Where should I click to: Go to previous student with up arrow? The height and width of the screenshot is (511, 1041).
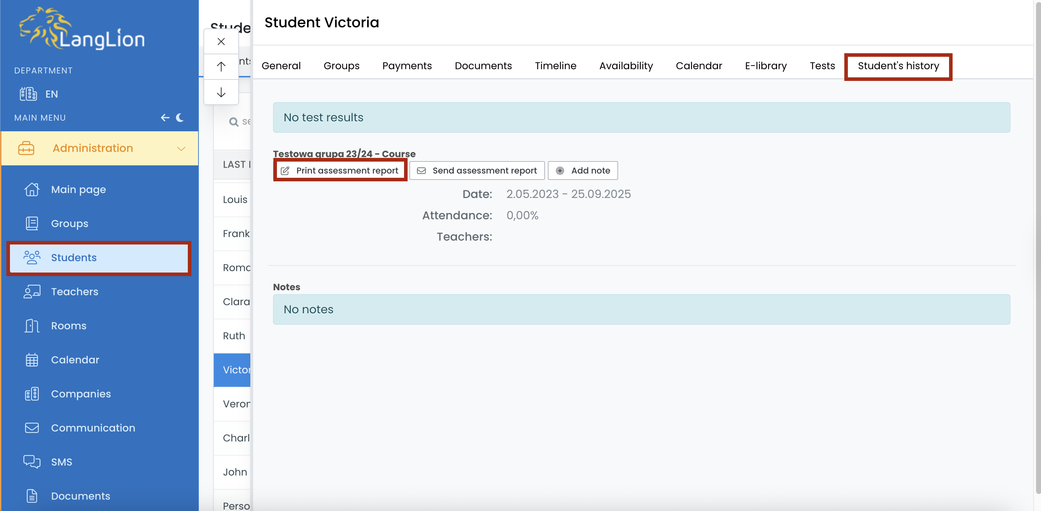point(221,67)
